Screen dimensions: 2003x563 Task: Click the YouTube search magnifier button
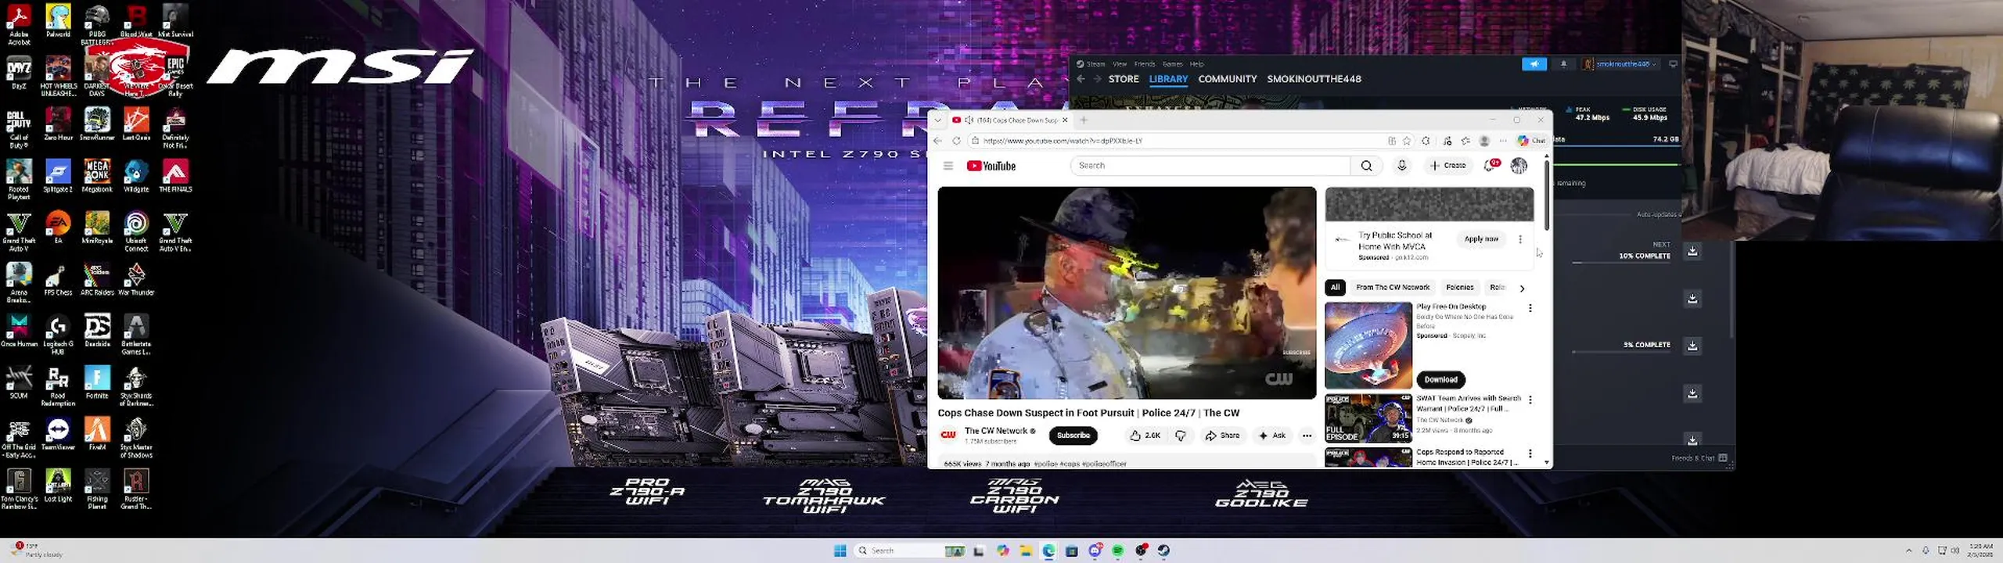[1366, 166]
